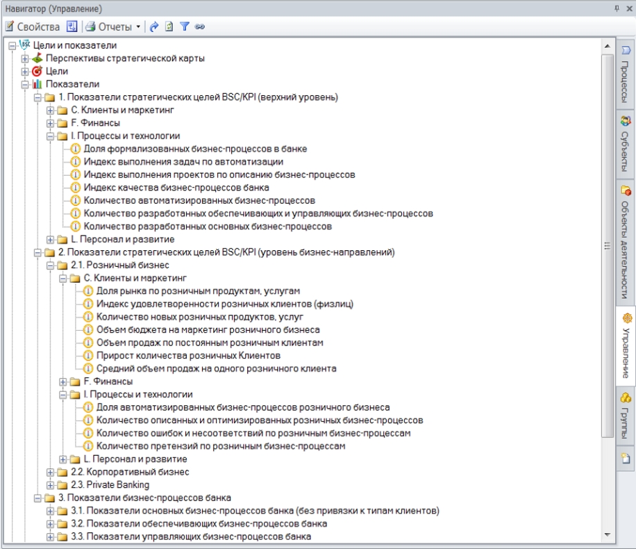Click the scrollbar down arrow
636x549 pixels.
608,535
